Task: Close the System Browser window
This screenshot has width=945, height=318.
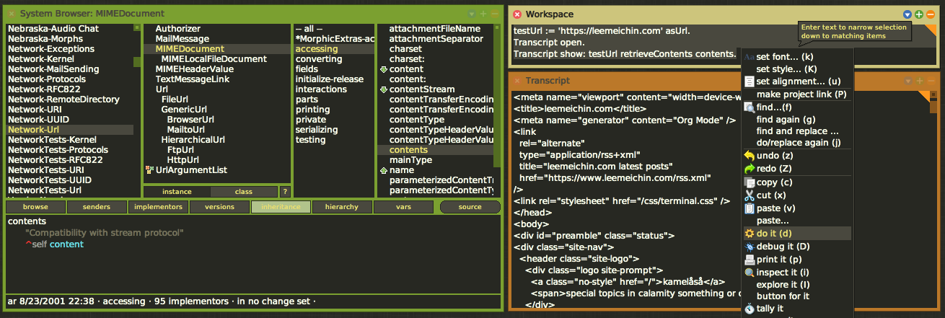Action: click(x=11, y=14)
